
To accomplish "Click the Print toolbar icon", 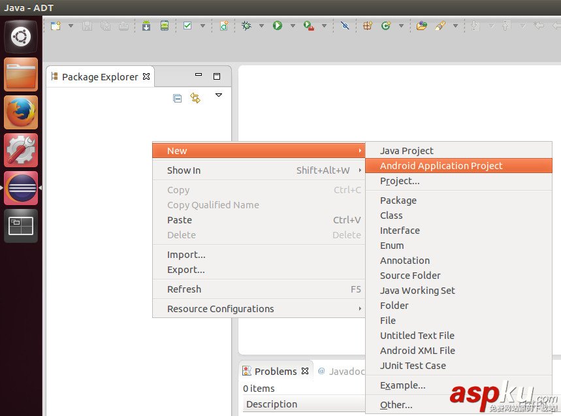I will pyautogui.click(x=123, y=25).
